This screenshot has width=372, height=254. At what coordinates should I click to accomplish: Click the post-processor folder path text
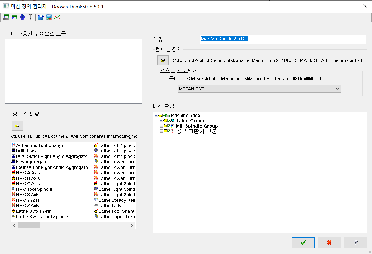pos(255,79)
